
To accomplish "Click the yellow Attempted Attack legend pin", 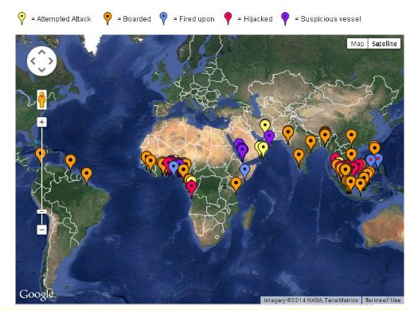I will pos(21,18).
